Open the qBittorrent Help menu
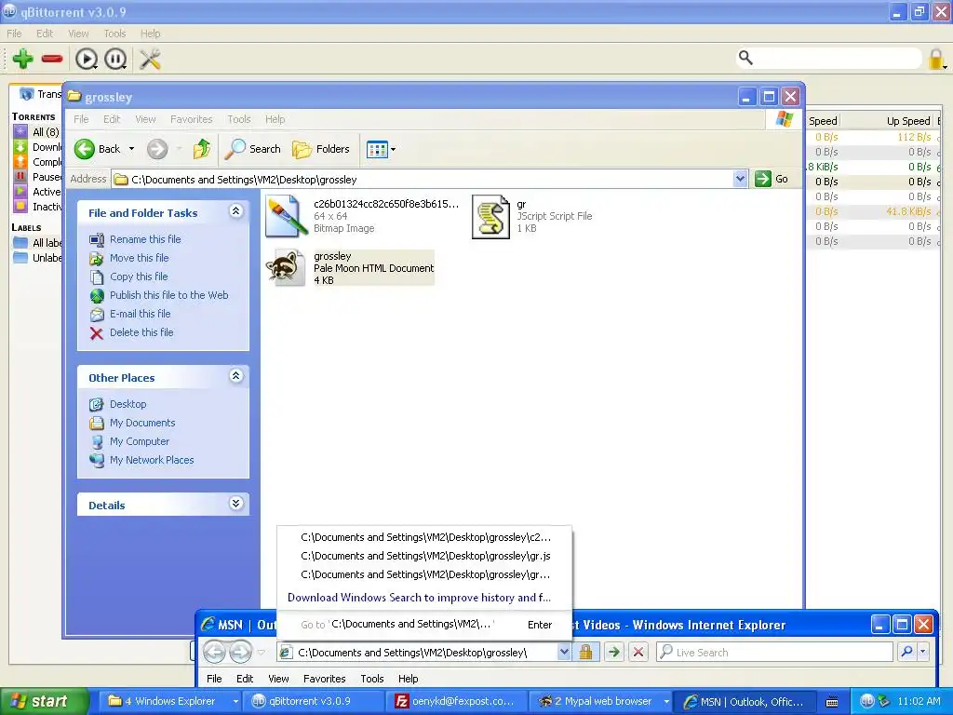 150,34
